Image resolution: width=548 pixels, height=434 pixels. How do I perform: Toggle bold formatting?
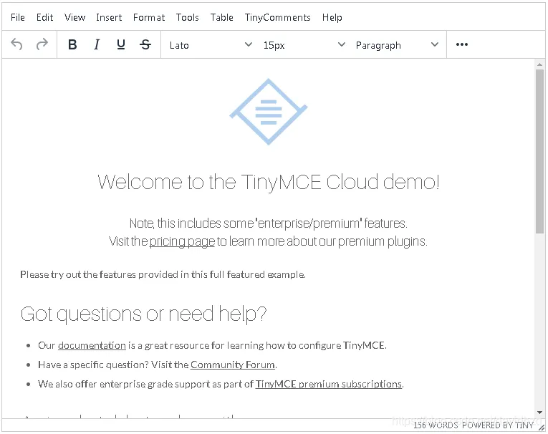[72, 44]
